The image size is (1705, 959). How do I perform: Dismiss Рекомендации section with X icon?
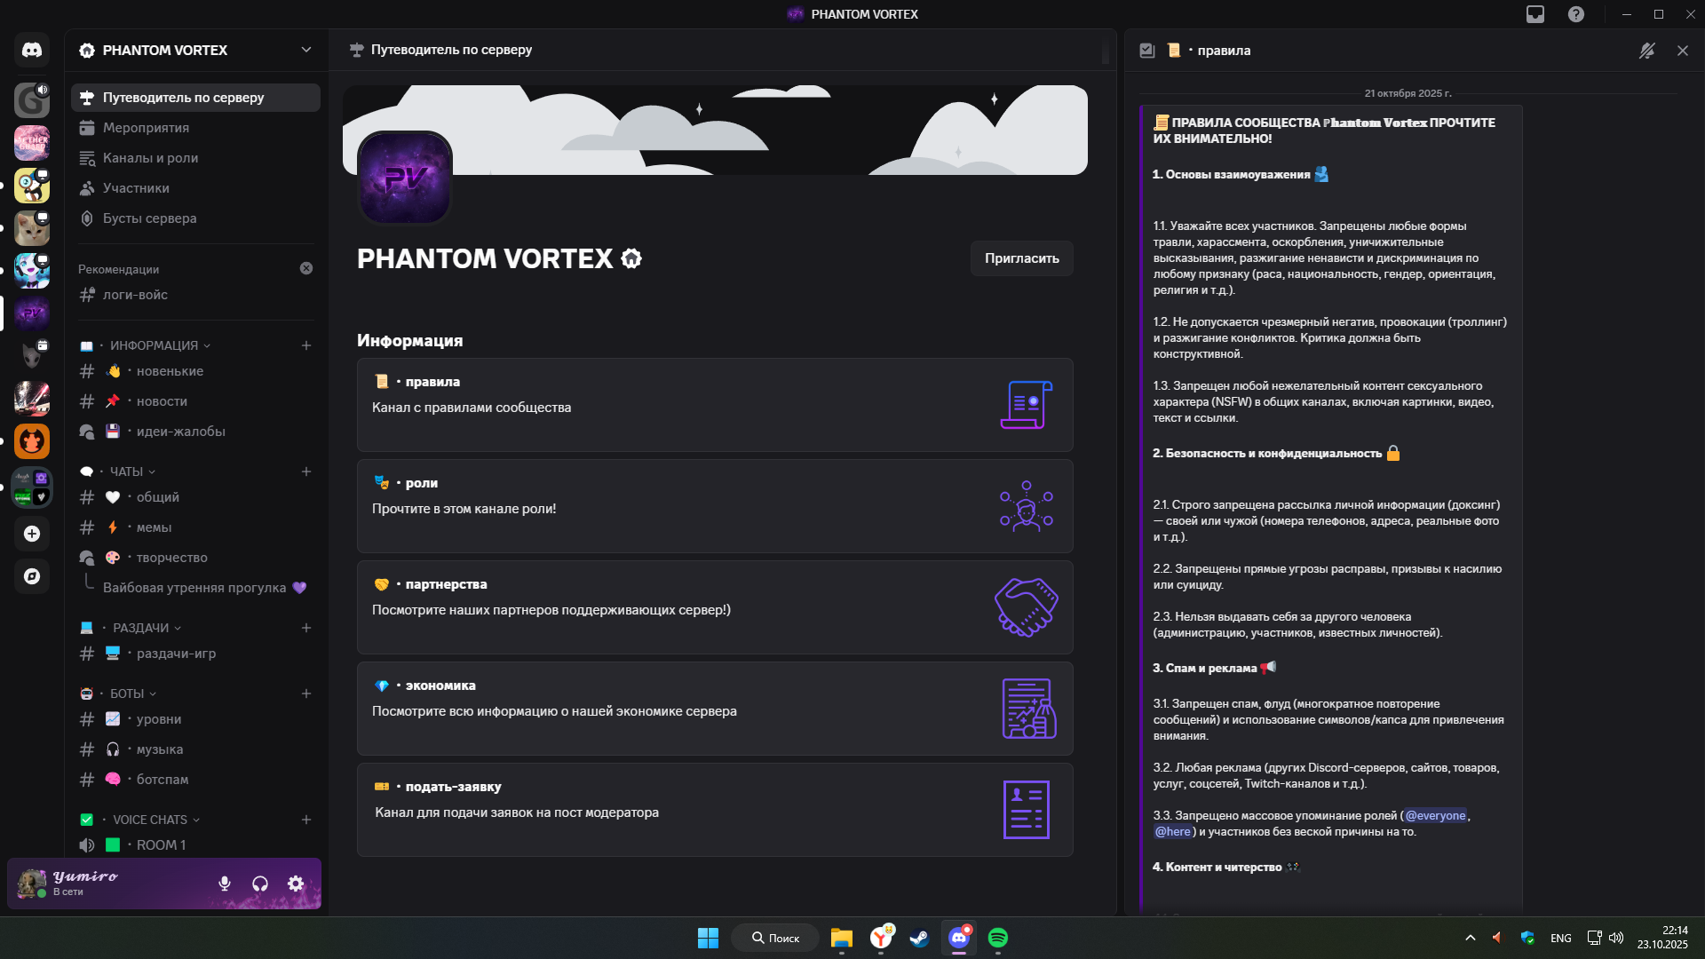pos(306,268)
